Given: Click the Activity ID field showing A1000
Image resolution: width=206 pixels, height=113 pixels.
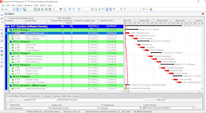Looking at the screenshot, I should coord(43,100).
